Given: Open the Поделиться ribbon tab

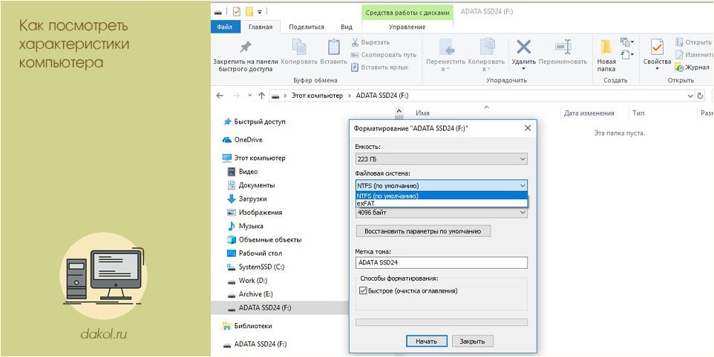Looking at the screenshot, I should (x=307, y=27).
